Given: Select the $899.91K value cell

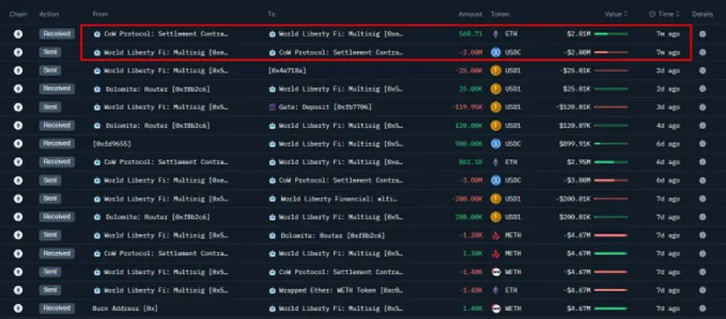Looking at the screenshot, I should 575,144.
